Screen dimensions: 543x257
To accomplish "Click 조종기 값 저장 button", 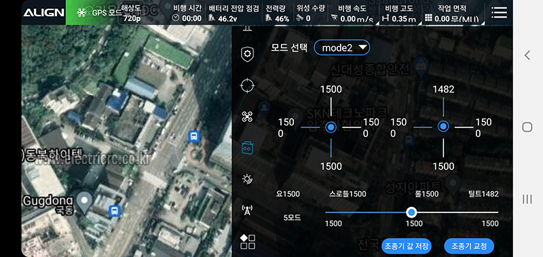I will 406,246.
